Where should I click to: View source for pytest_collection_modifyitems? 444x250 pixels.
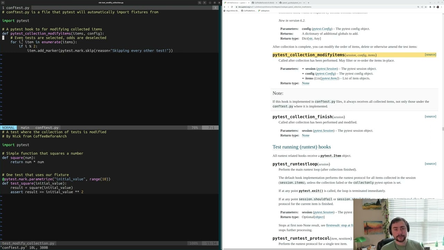coord(430,55)
